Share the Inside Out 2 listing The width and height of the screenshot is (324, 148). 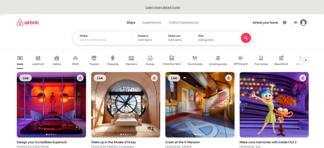pos(303,78)
